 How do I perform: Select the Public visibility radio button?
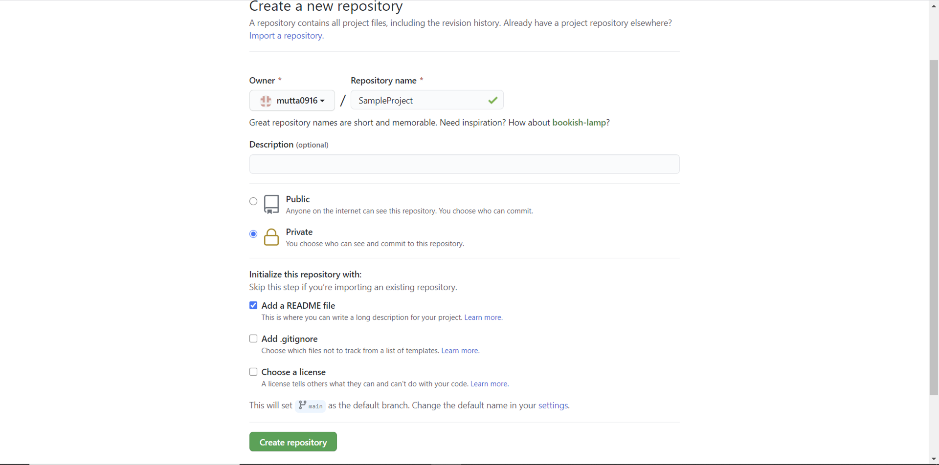253,201
